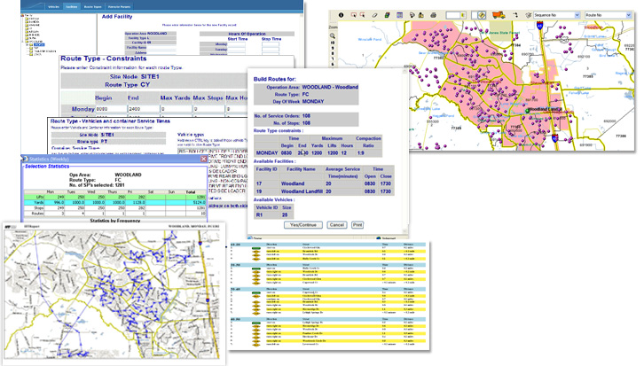Click the lock icon in map toolbar
This screenshot has width=644, height=366.
pyautogui.click(x=421, y=15)
